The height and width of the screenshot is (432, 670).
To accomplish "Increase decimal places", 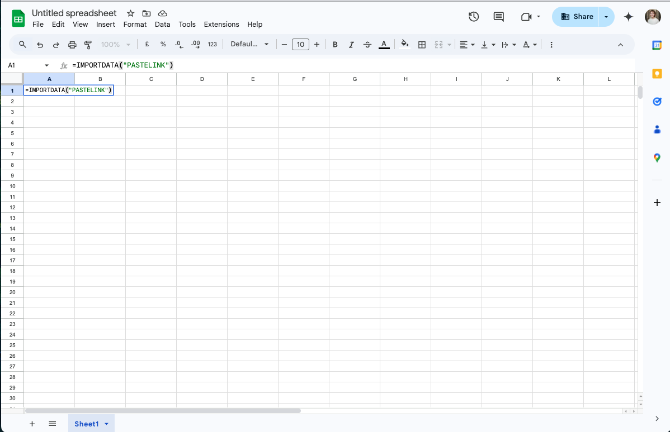I will point(196,44).
